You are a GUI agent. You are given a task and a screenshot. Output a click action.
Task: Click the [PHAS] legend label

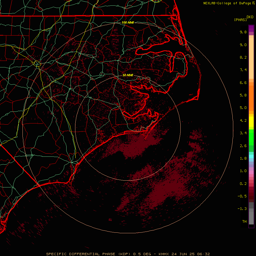(x=240, y=20)
